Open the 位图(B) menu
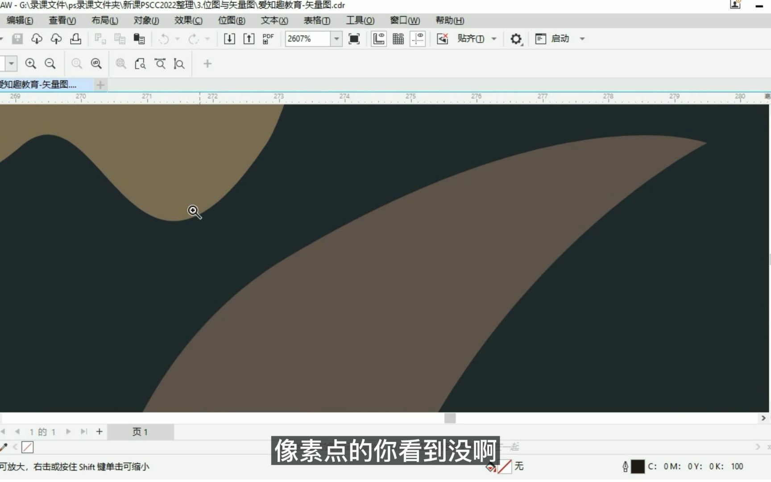The height and width of the screenshot is (482, 771). pos(231,21)
